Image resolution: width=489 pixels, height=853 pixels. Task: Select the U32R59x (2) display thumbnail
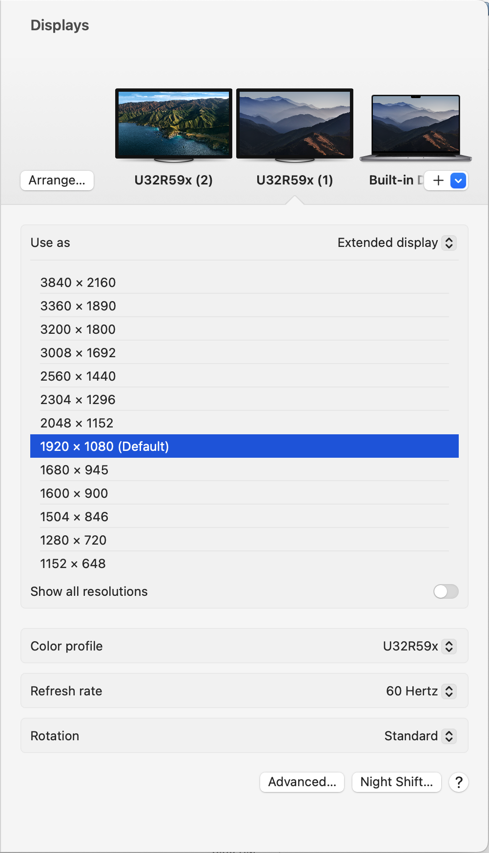pyautogui.click(x=173, y=124)
